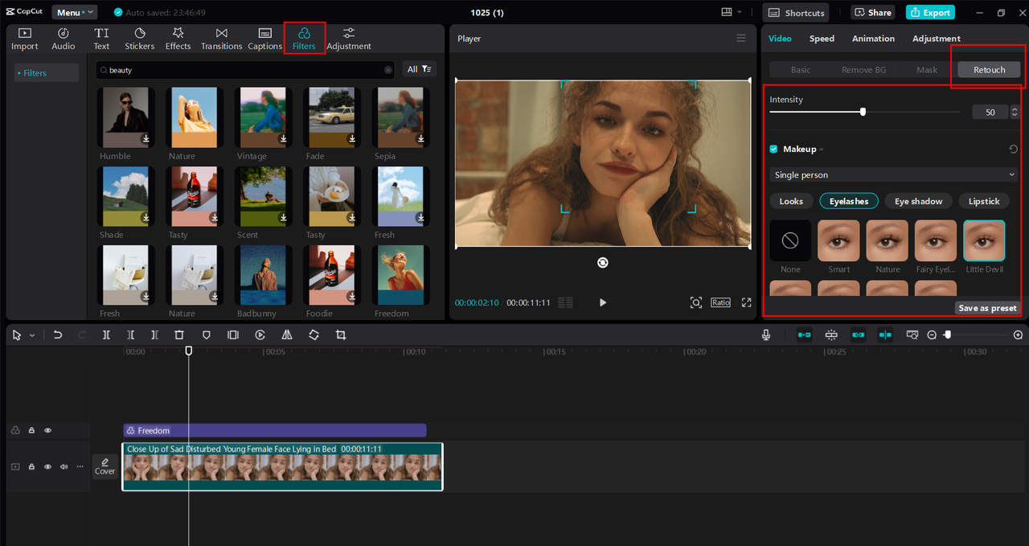The image size is (1029, 546).
Task: Undo the last edit
Action: (58, 335)
